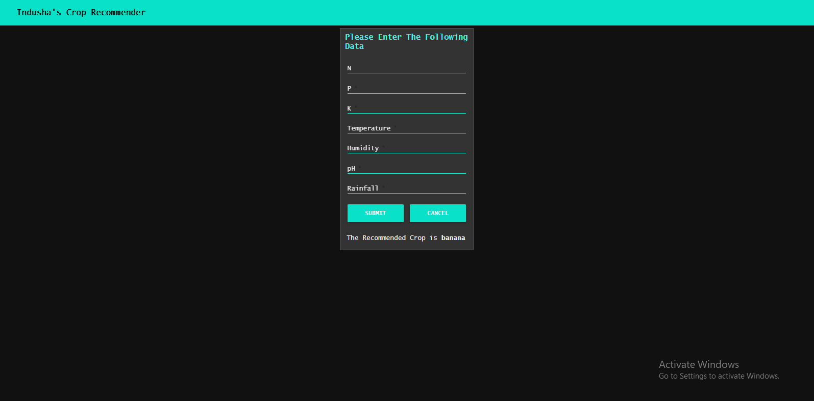This screenshot has width=814, height=401.
Task: Select the K input field
Action: click(x=406, y=108)
